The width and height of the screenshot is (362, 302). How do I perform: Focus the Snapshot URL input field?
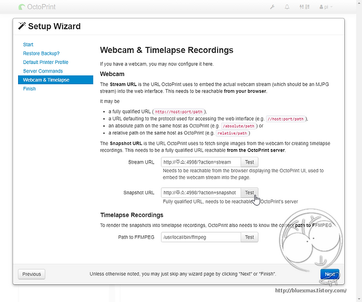(201, 192)
